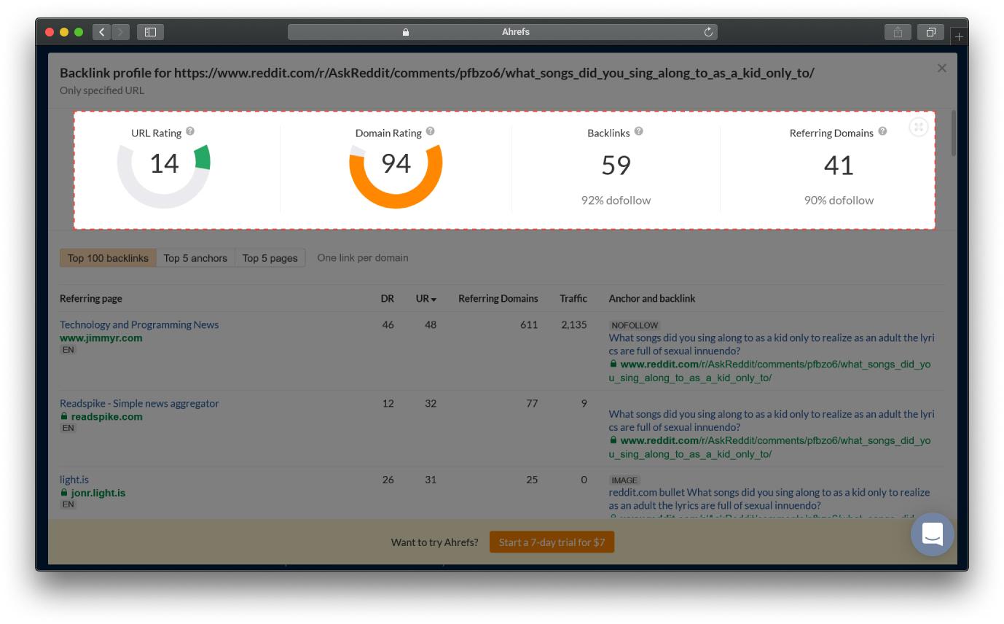Click the Referring Domains count 41

click(x=839, y=165)
